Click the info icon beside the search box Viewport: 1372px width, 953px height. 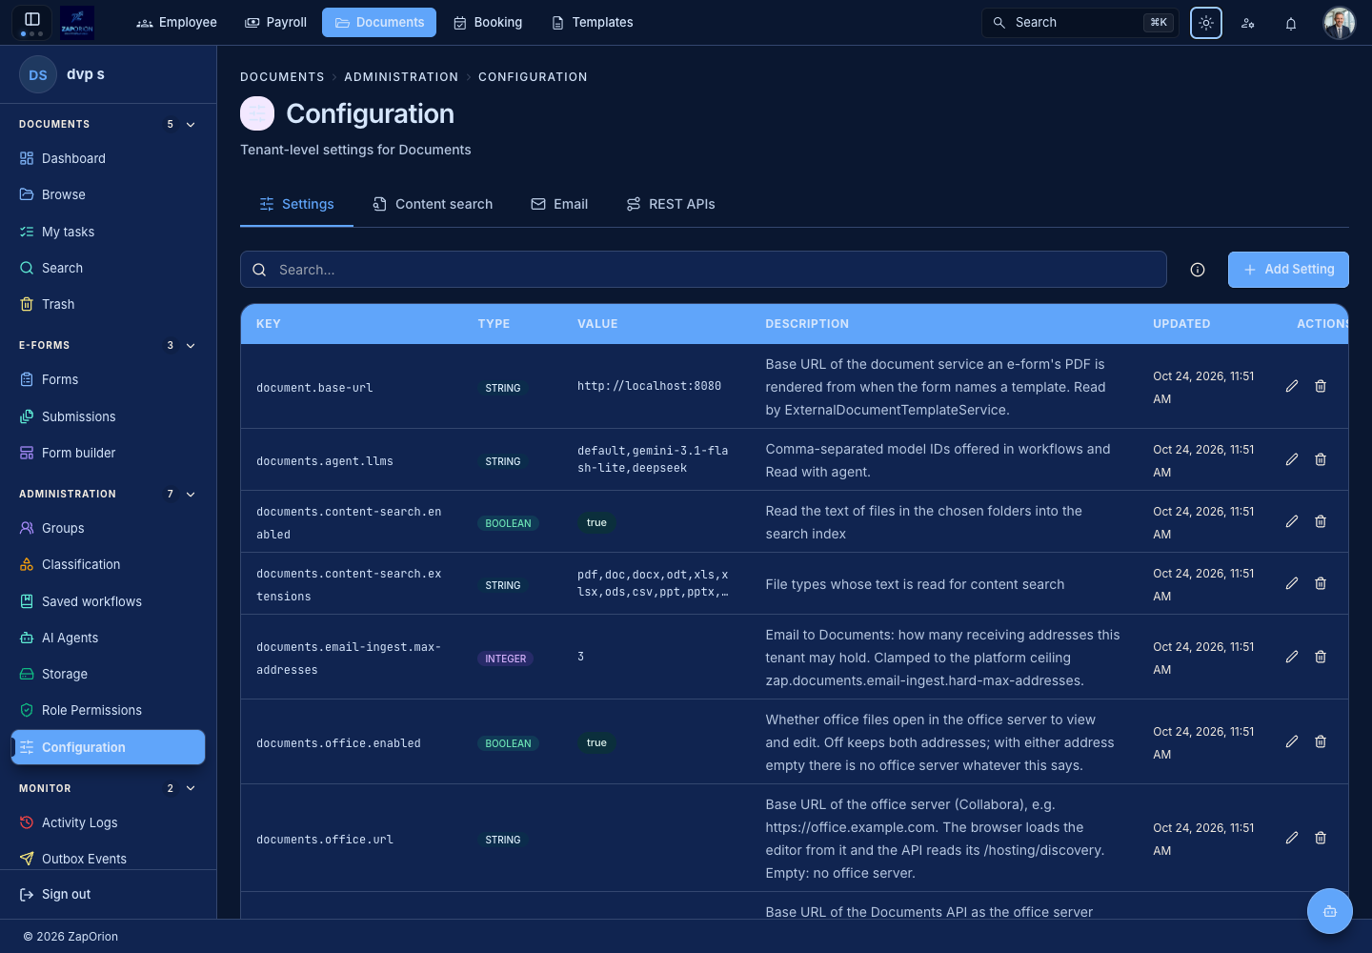(1198, 270)
